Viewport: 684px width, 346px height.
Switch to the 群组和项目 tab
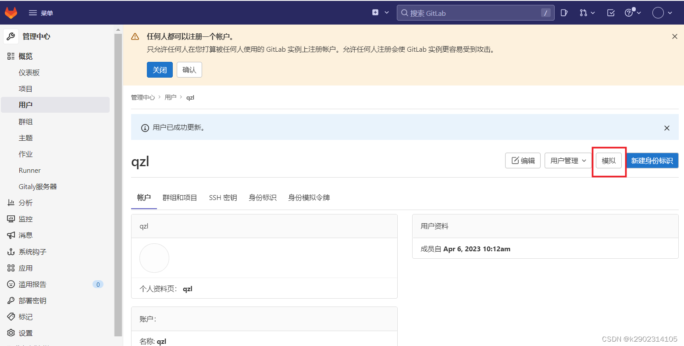[x=180, y=198]
